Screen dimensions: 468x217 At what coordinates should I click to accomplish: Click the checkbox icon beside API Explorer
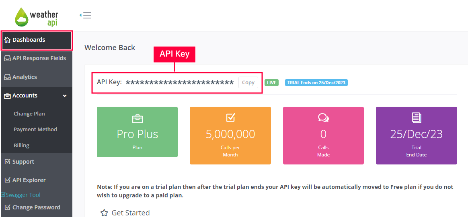8,180
